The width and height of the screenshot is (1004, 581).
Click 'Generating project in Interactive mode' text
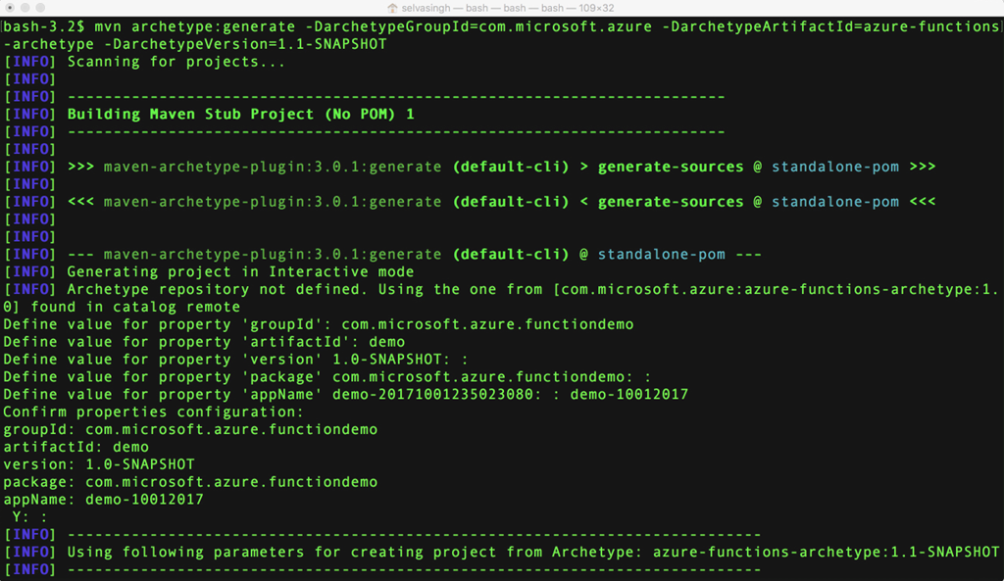coord(240,271)
